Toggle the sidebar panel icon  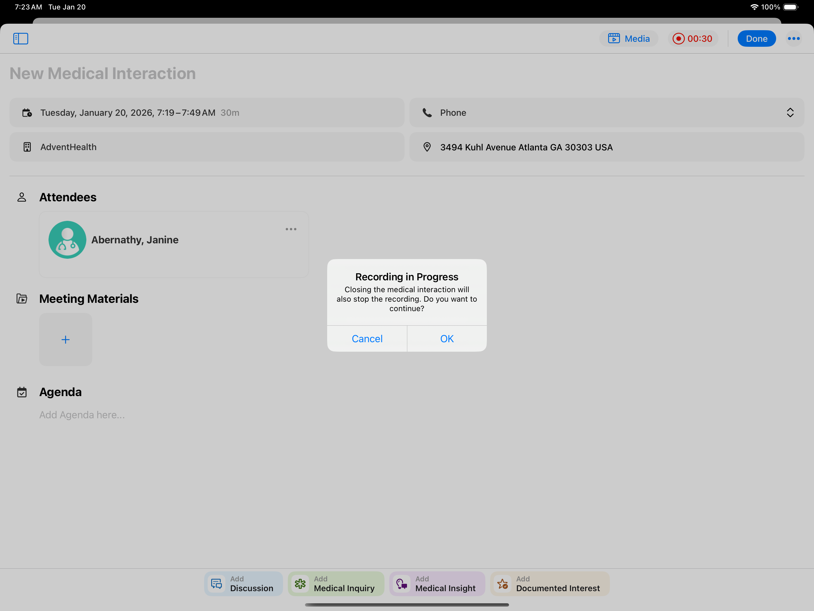[21, 38]
